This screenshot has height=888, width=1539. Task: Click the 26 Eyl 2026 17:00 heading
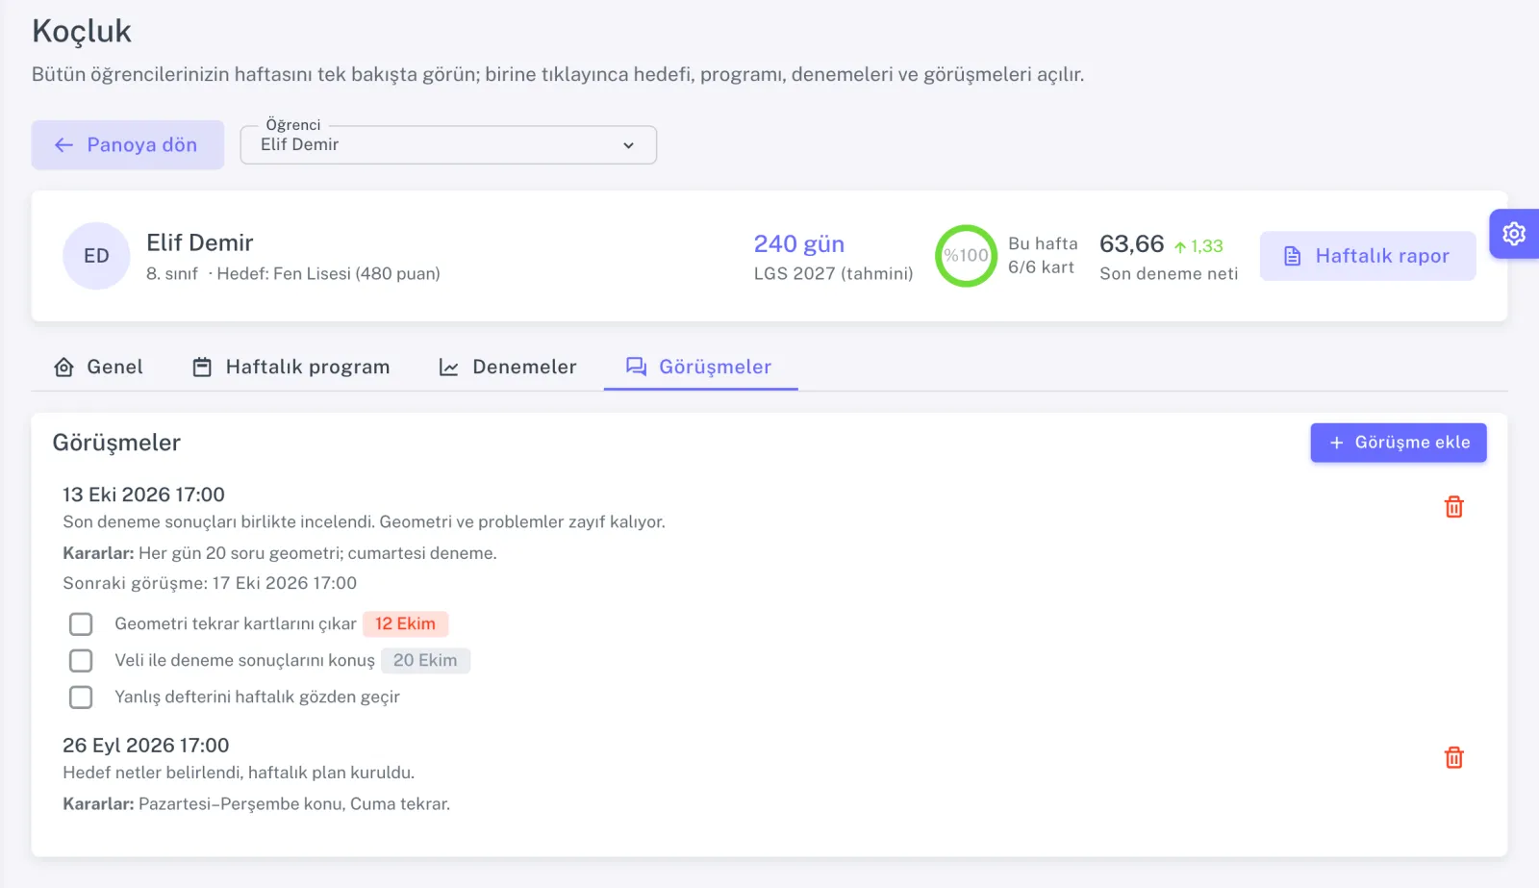[x=146, y=746]
